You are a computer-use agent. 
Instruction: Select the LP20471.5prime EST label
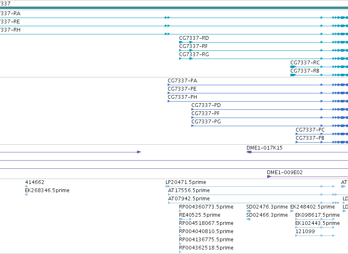186,182
